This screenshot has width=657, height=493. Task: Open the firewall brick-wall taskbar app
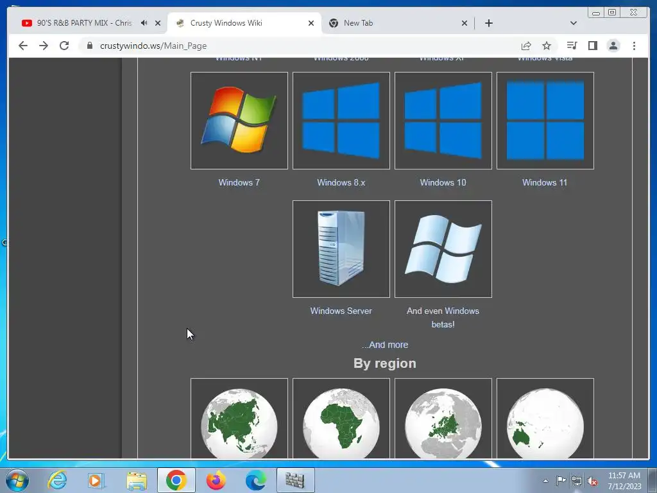295,480
